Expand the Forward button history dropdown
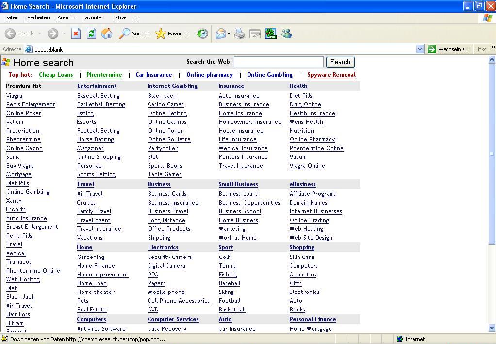Viewport: 496px width, 344px height. [64, 34]
